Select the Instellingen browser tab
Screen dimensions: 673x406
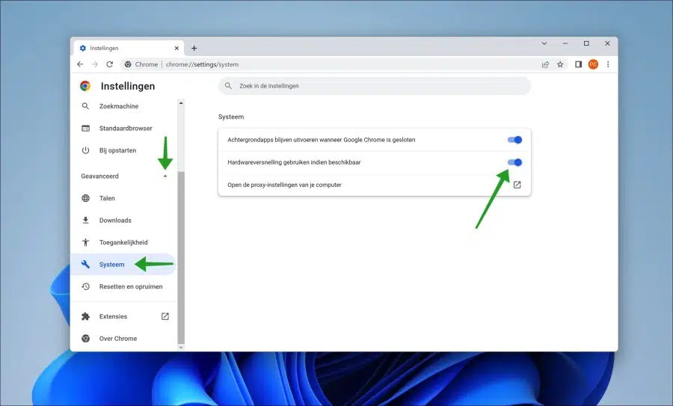click(x=129, y=48)
